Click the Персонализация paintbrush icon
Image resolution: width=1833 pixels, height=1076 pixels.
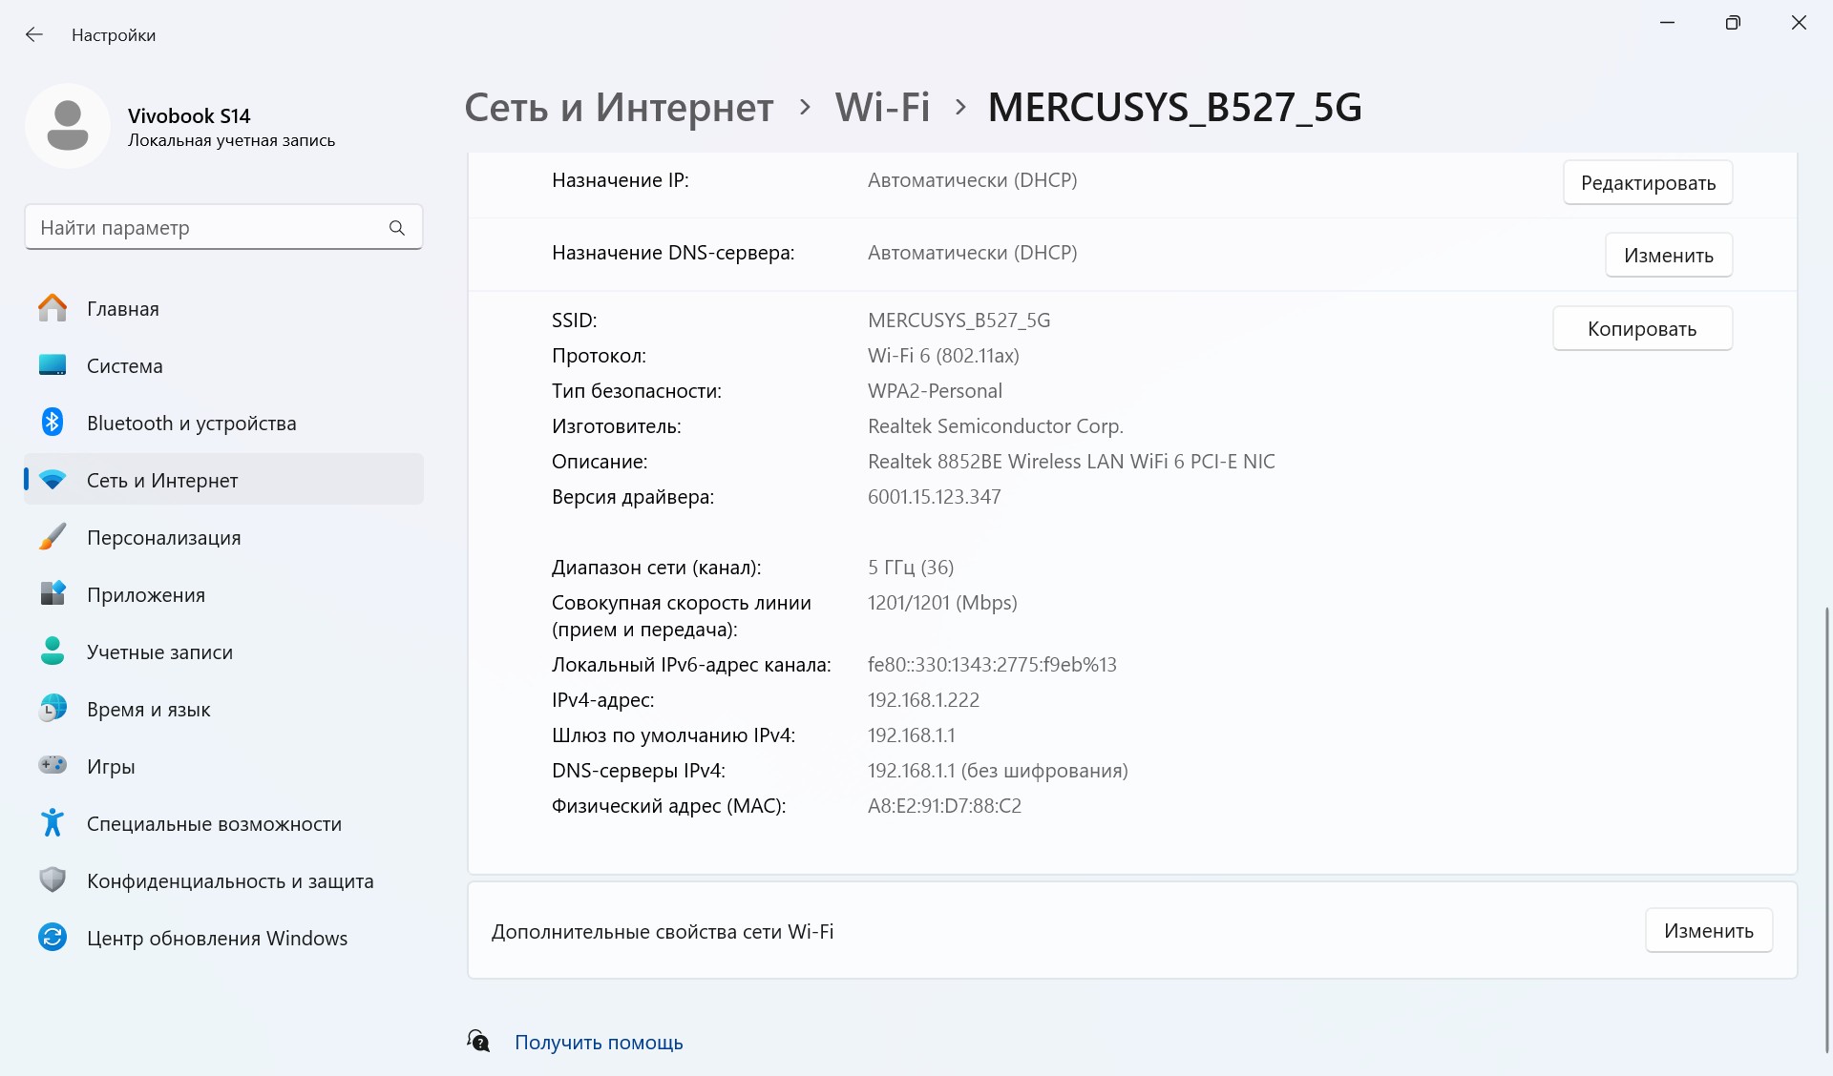coord(53,537)
